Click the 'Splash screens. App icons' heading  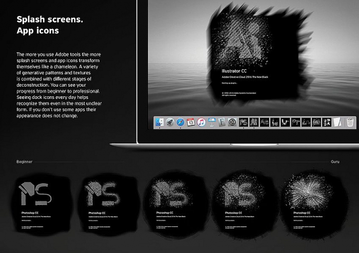50,25
